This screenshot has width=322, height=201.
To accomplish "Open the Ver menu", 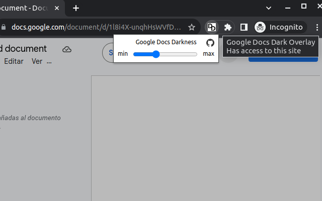I will click(x=37, y=61).
